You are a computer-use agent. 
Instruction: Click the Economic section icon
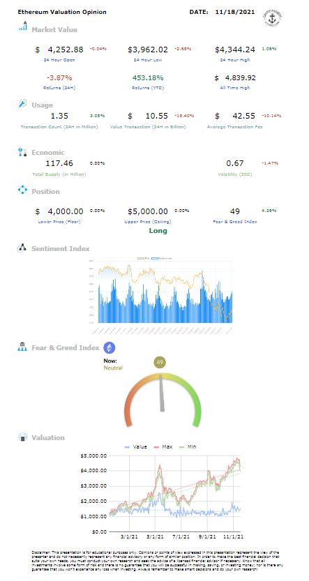22,152
